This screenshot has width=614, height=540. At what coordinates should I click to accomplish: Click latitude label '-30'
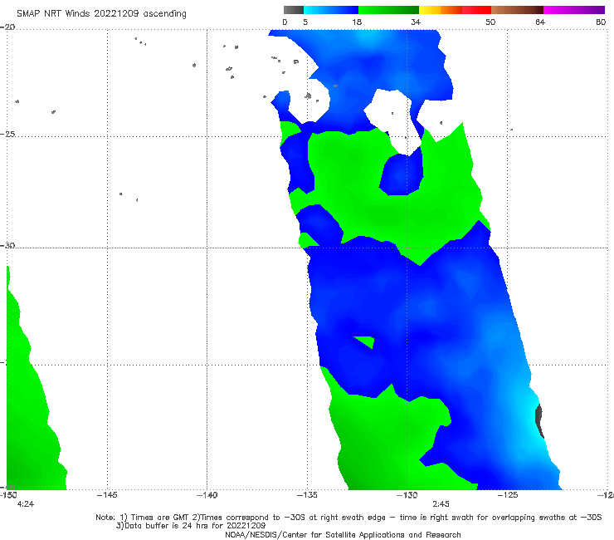click(x=7, y=245)
